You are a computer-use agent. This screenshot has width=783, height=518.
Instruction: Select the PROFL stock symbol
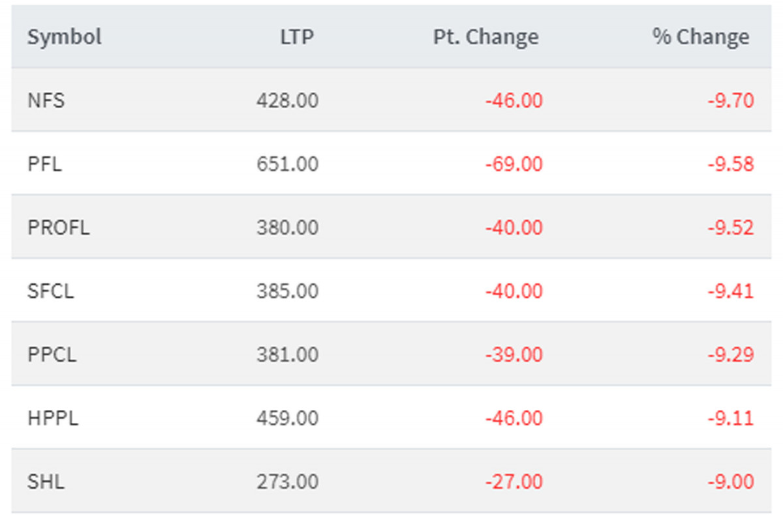point(58,227)
